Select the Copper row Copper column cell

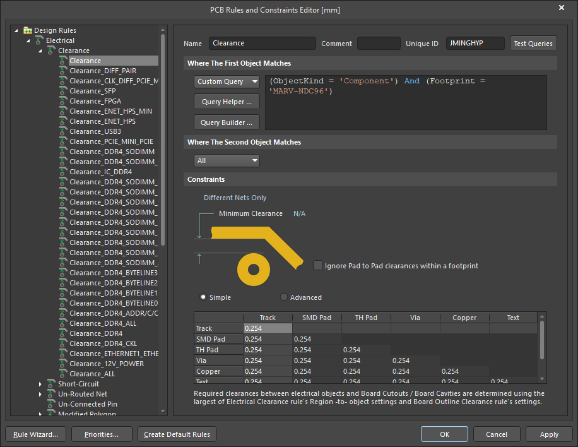[465, 371]
